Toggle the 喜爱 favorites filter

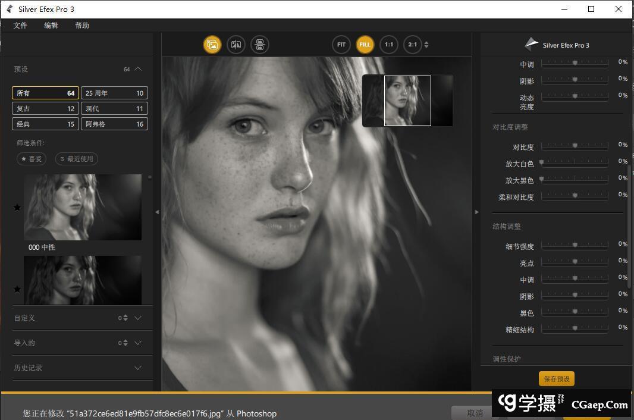[x=32, y=159]
